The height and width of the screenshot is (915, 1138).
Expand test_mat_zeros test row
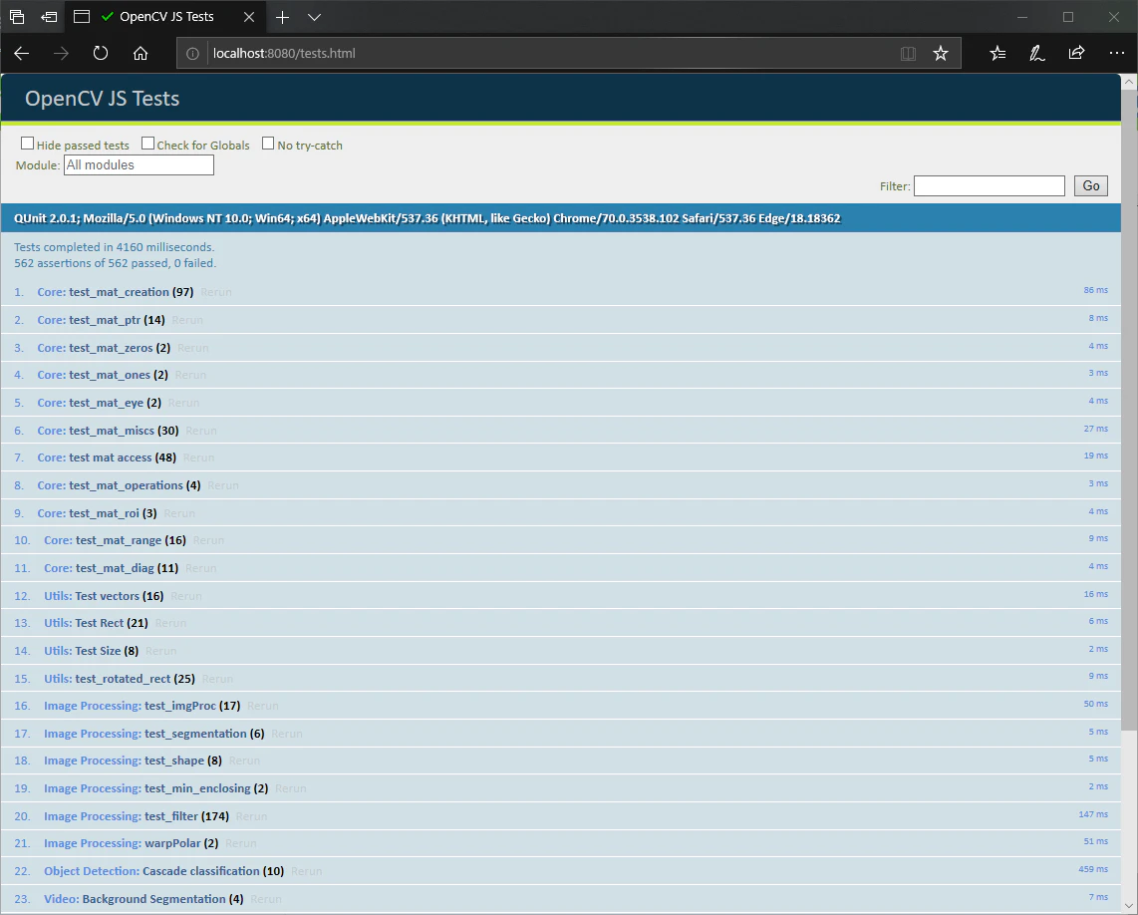pyautogui.click(x=560, y=348)
